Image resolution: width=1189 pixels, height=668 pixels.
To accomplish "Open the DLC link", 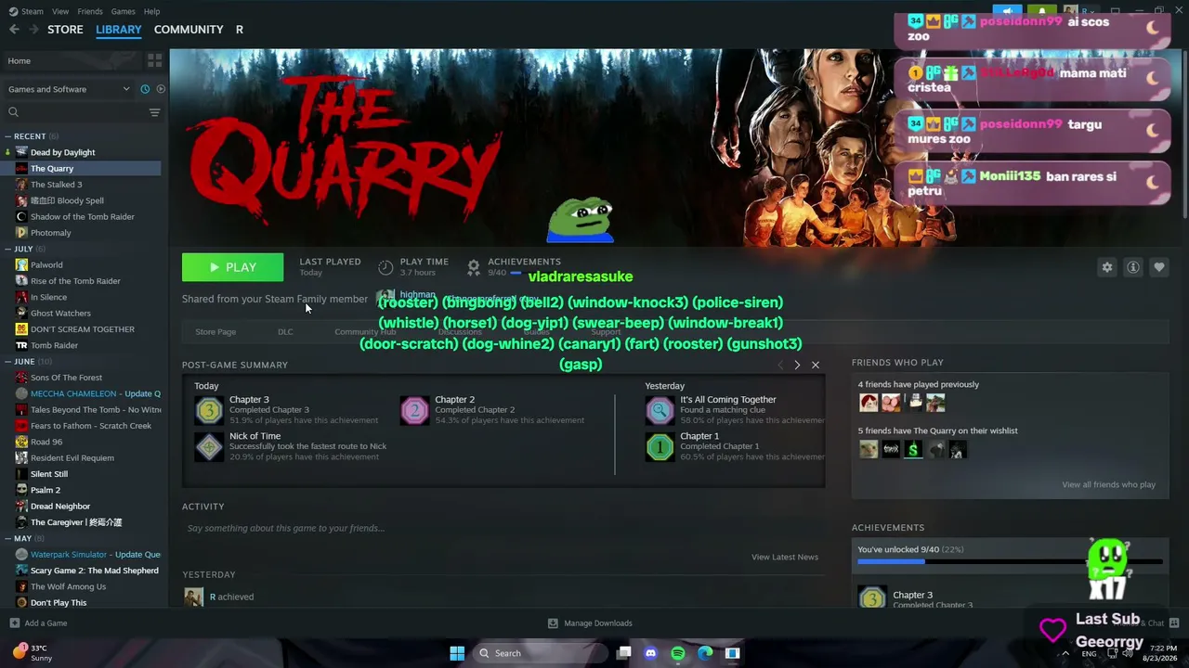I will (x=285, y=331).
